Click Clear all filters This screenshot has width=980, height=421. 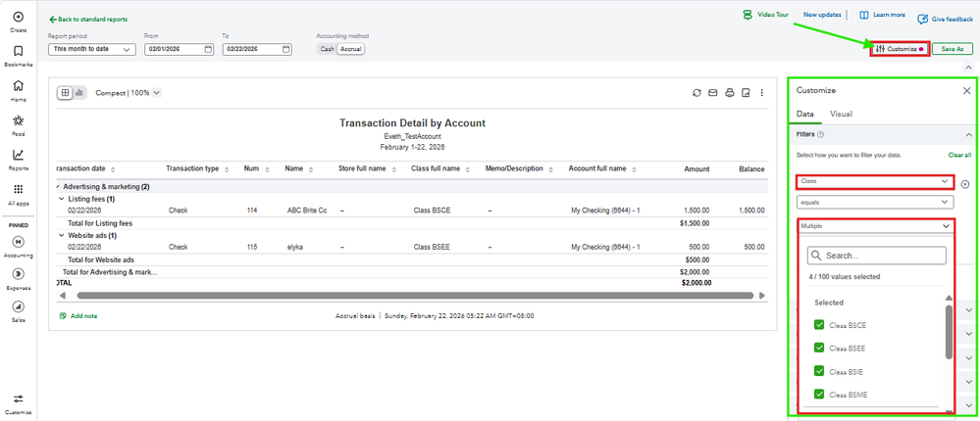[959, 155]
